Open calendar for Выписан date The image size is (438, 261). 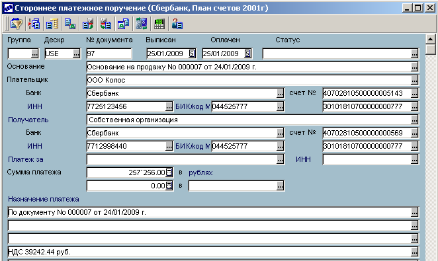coord(192,54)
